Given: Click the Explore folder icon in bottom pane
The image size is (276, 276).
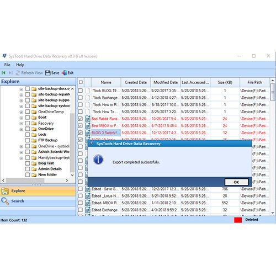Looking at the screenshot, I should point(5,191).
